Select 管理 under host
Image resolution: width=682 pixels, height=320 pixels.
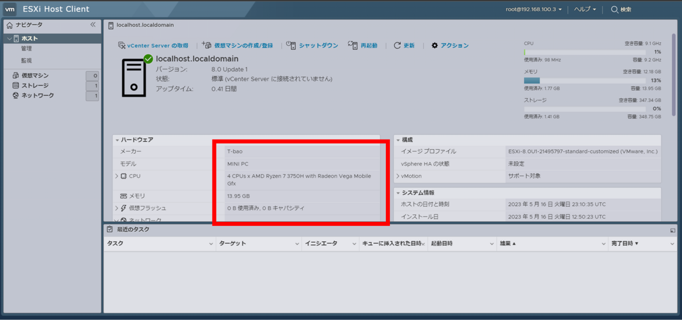point(26,49)
